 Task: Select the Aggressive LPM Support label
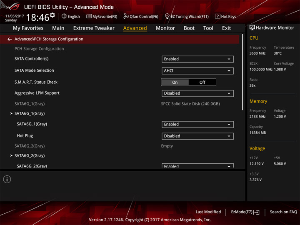pyautogui.click(x=37, y=93)
